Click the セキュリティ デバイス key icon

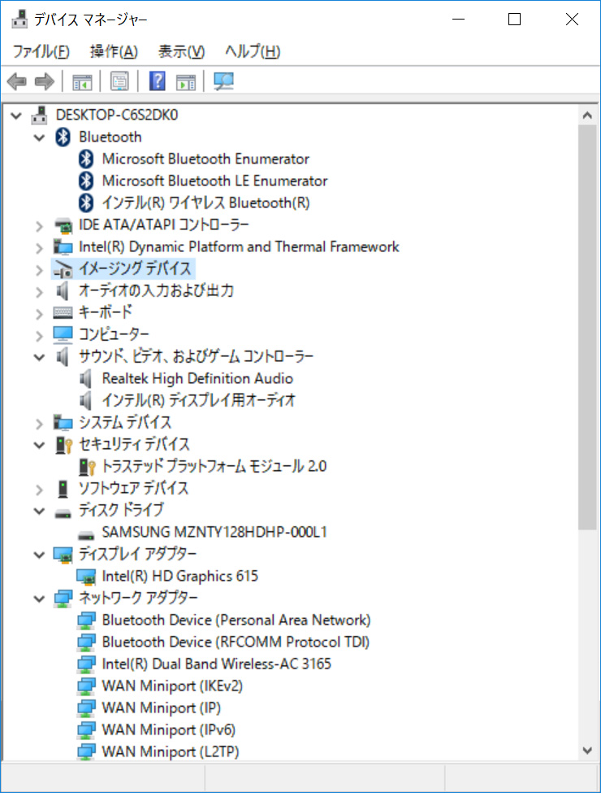tap(63, 445)
